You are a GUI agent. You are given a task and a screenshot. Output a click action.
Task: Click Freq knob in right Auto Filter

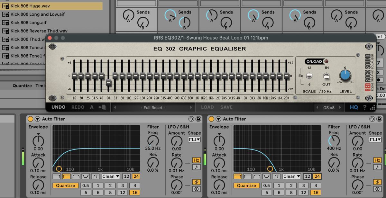tap(334, 140)
